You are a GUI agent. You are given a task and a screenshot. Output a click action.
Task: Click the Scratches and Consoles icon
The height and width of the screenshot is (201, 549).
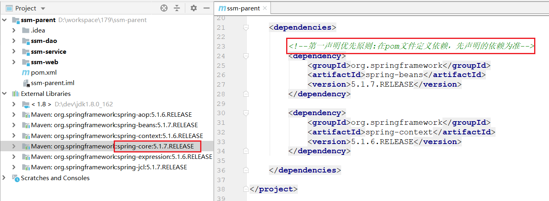click(16, 178)
